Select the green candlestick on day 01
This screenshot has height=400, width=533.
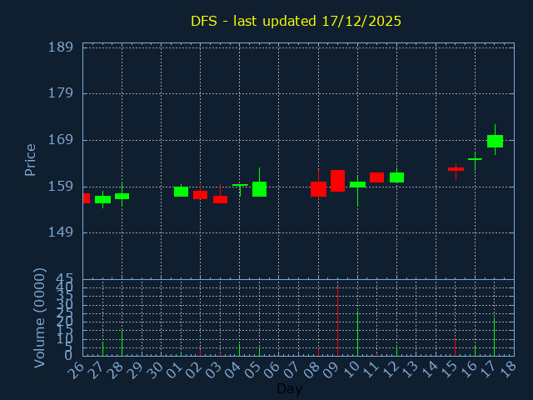(181, 192)
